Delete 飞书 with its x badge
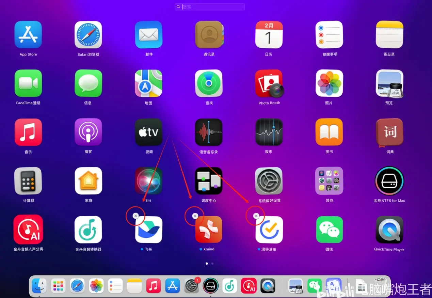The image size is (432, 298). click(x=135, y=216)
